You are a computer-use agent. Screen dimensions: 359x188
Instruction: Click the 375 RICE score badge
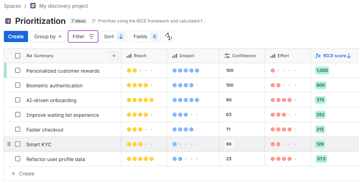320,100
